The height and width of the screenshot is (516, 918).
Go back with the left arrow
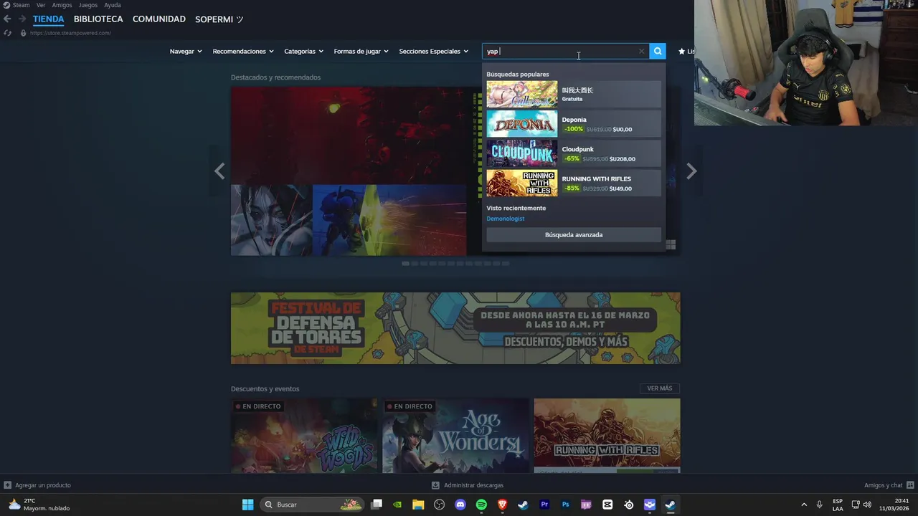[x=7, y=19]
